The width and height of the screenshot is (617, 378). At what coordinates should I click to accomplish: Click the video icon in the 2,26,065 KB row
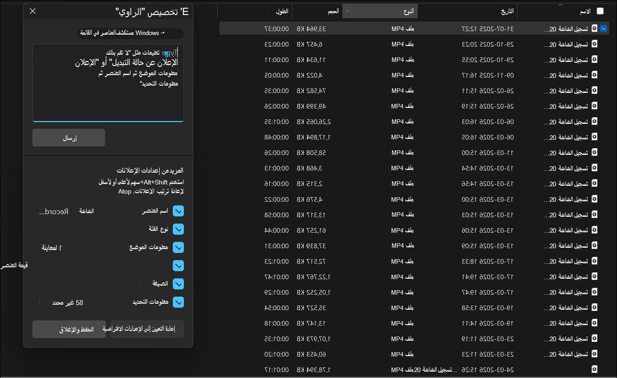(594, 121)
